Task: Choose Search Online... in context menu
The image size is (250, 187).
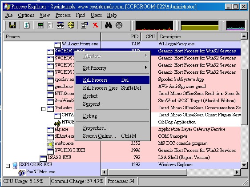Action: click(x=113, y=136)
